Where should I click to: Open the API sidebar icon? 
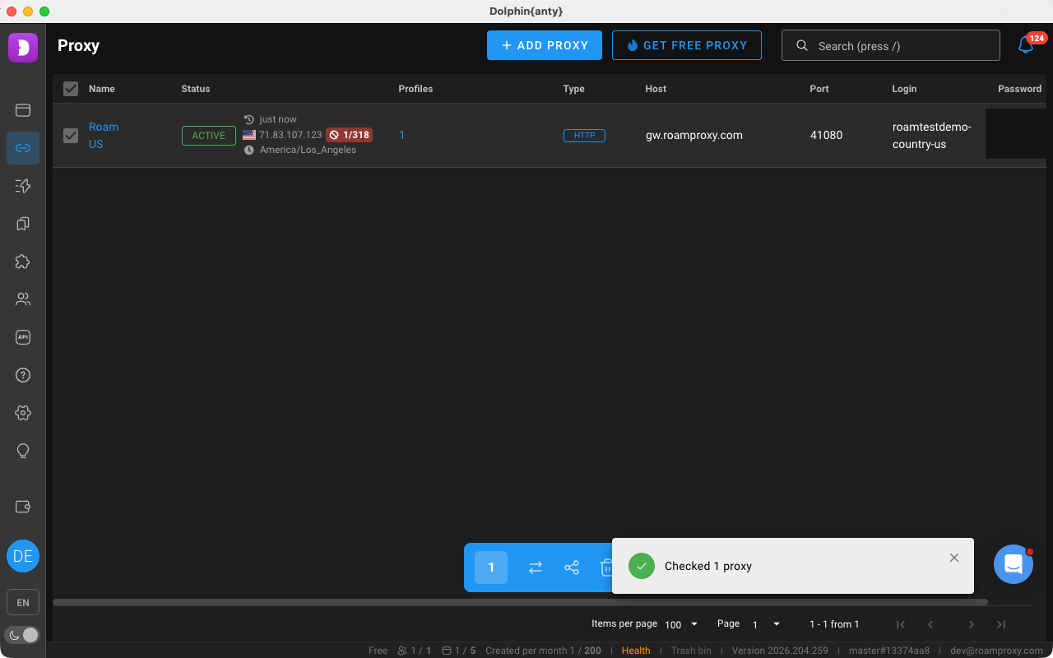(x=23, y=337)
